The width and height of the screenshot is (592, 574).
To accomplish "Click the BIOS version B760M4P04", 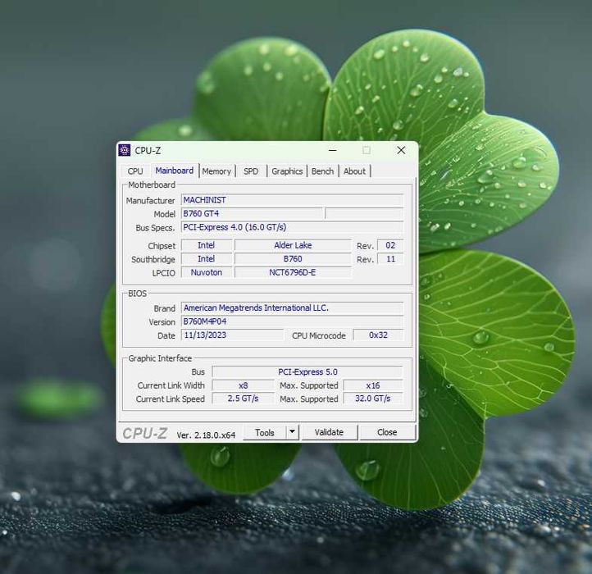I will (292, 321).
